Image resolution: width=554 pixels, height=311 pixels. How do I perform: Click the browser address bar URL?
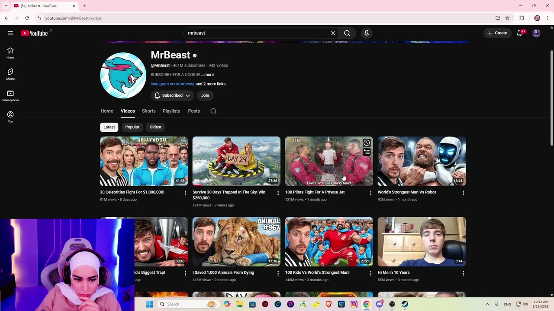[x=74, y=18]
